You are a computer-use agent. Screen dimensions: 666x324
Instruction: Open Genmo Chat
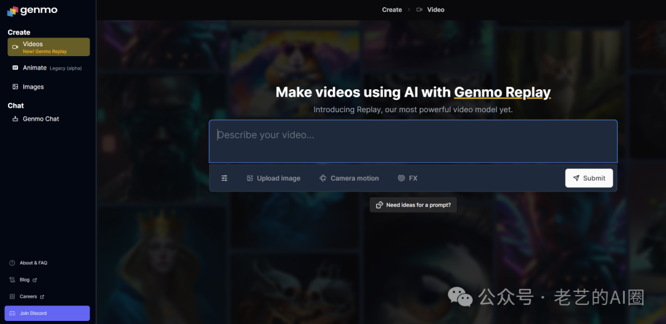point(49,119)
